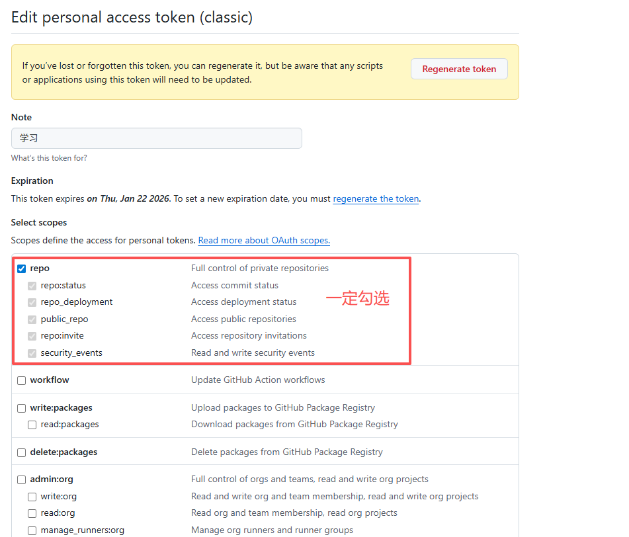Enable the manage_runners:org scope
629x537 pixels.
coord(32,530)
